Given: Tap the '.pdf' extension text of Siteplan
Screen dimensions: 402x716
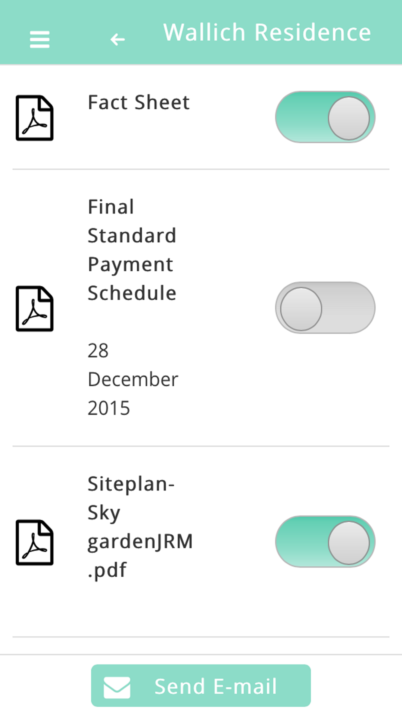Looking at the screenshot, I should (x=107, y=570).
